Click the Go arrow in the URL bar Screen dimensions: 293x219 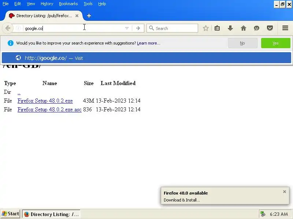pyautogui.click(x=138, y=28)
